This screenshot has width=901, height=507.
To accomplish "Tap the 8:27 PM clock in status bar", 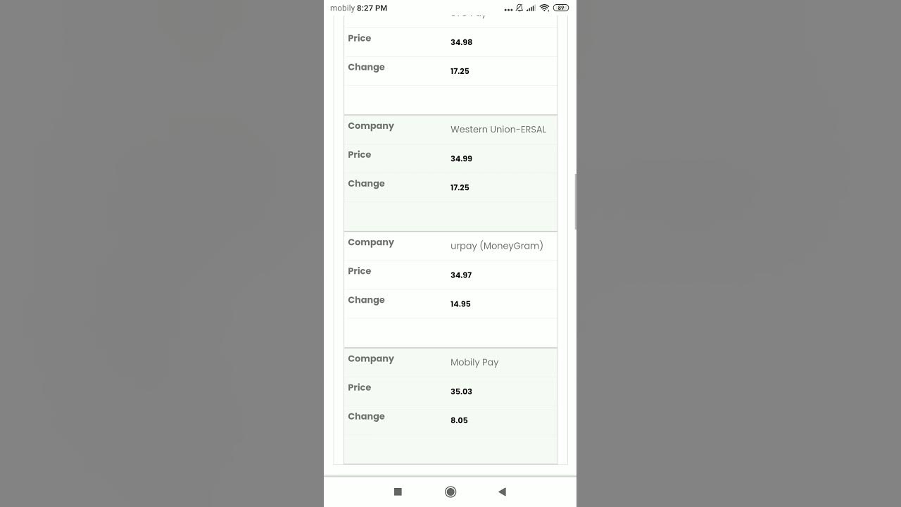I will click(x=372, y=8).
